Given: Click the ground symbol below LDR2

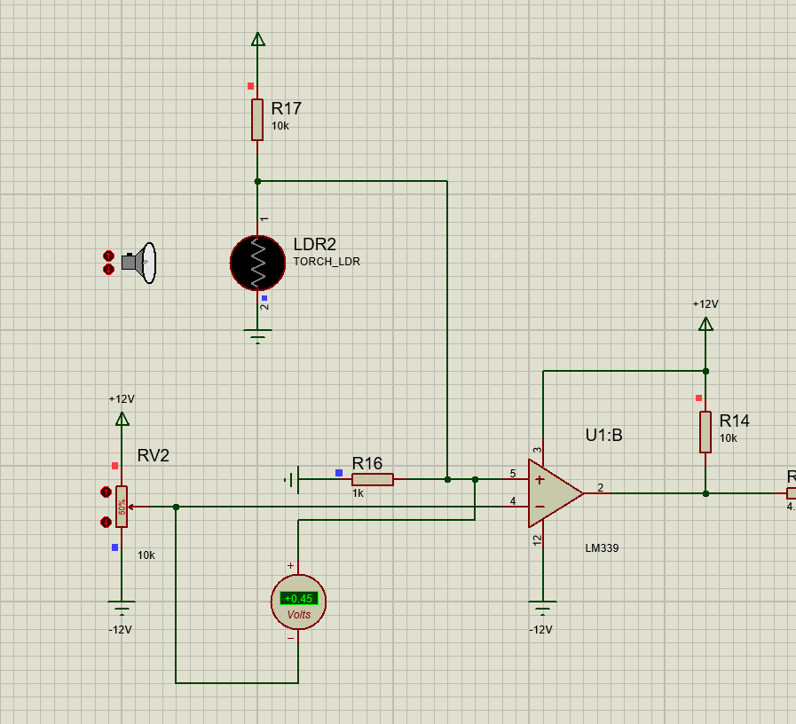Looking at the screenshot, I should [258, 336].
